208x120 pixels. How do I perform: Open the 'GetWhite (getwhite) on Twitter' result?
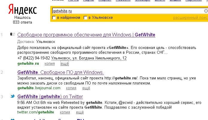[x=50, y=97]
